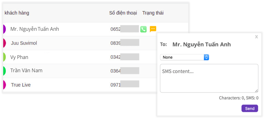
Task: Focus the SMS content text area
Action: point(209,78)
